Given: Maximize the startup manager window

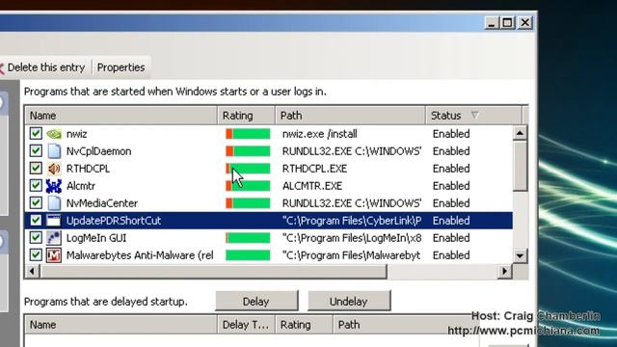Looking at the screenshot, I should pos(507,23).
